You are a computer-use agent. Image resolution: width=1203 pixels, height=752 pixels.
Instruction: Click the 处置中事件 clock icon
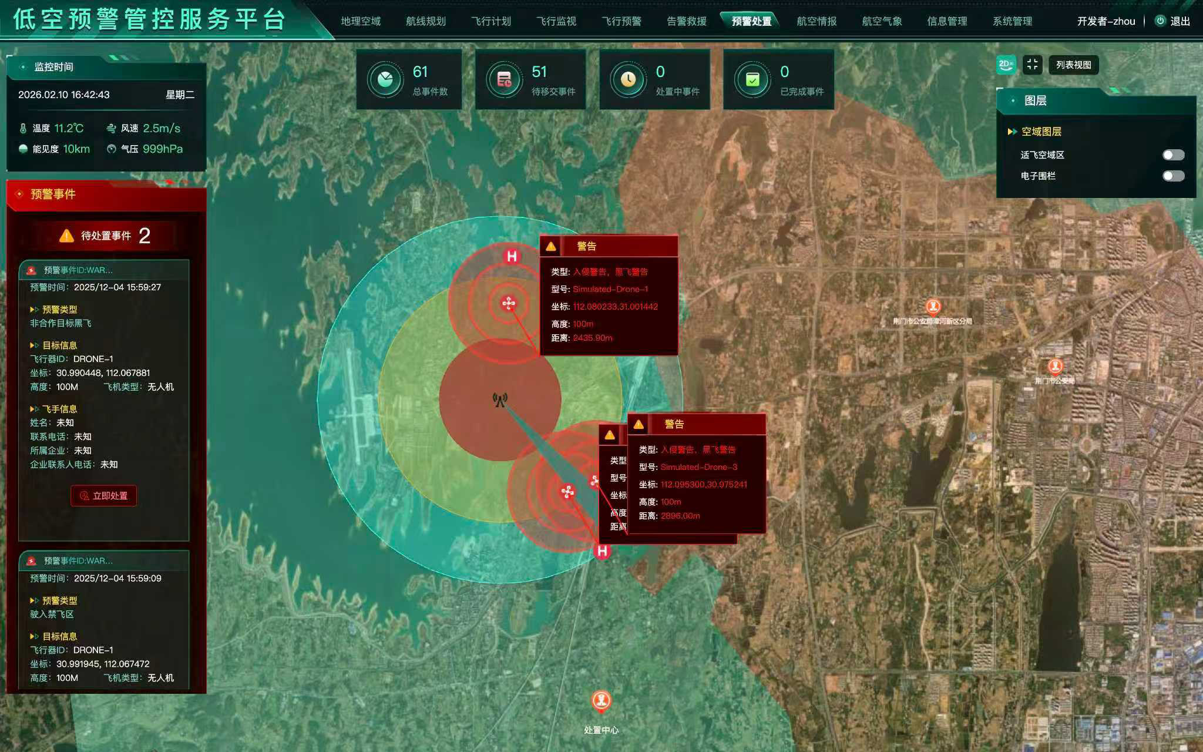point(628,79)
